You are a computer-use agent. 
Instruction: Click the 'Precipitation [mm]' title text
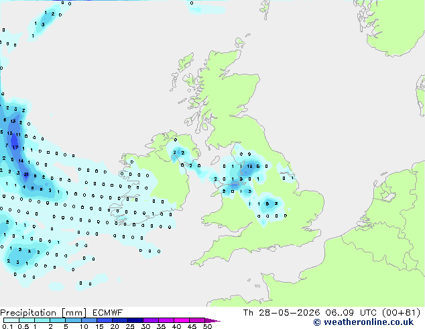click(x=44, y=313)
